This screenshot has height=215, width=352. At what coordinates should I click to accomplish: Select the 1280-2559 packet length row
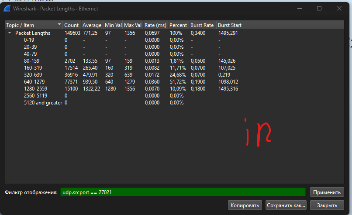37,88
